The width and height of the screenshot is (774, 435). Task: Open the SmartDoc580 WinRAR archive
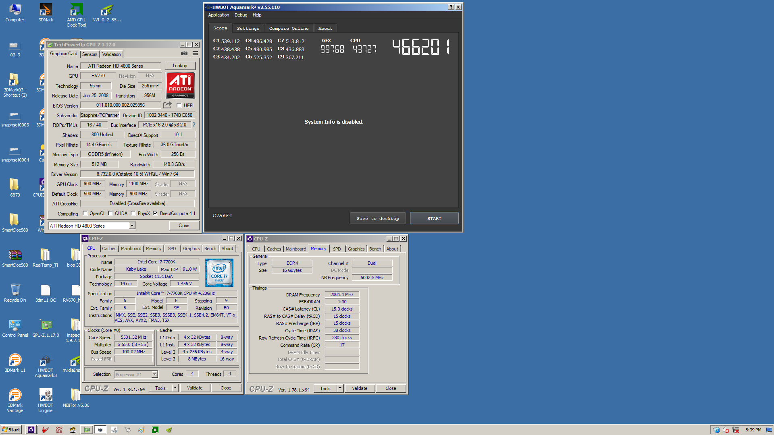(15, 258)
